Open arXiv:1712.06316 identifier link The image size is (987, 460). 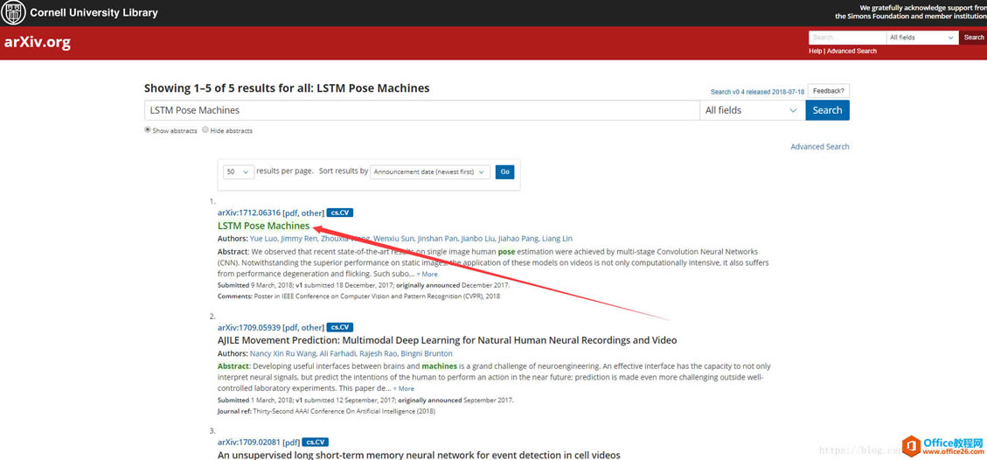click(248, 213)
